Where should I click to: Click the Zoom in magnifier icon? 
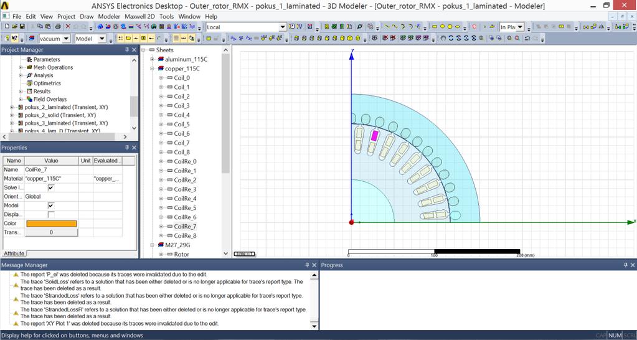click(491, 38)
